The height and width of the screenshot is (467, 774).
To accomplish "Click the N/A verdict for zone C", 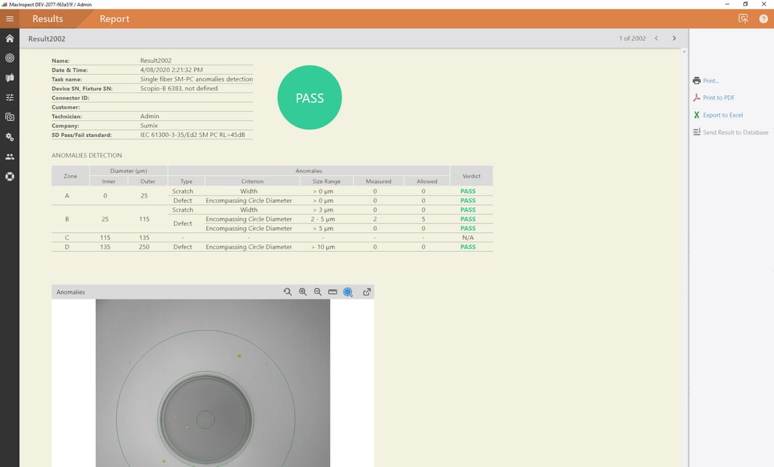I will point(468,238).
